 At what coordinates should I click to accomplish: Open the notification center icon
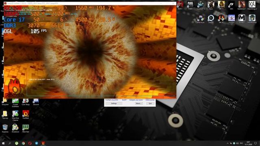tap(256, 143)
